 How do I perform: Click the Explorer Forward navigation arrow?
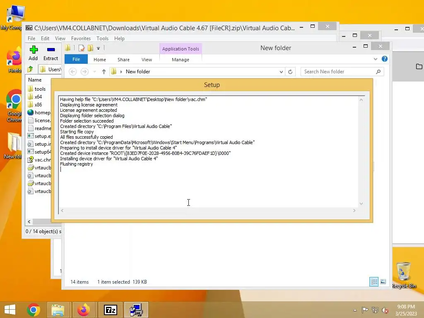84,72
